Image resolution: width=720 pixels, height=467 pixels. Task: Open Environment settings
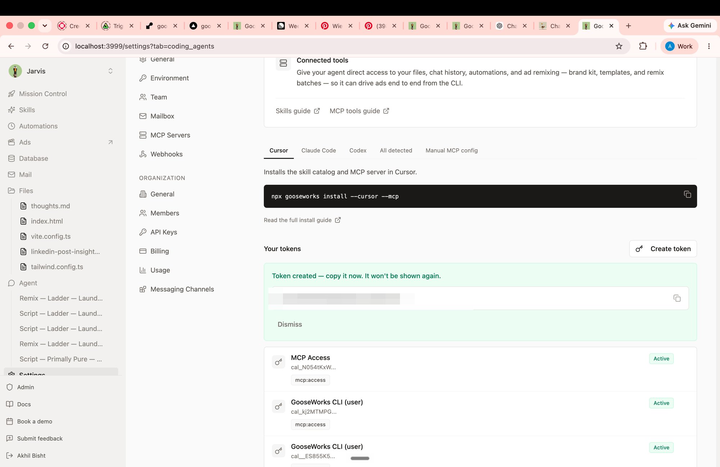pos(169,78)
